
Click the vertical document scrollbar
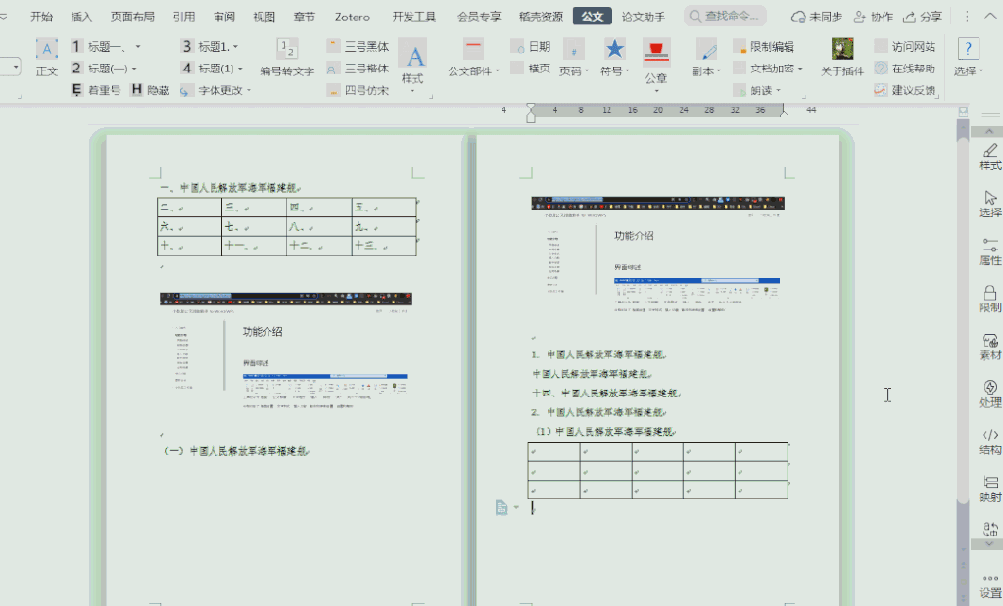(x=962, y=319)
